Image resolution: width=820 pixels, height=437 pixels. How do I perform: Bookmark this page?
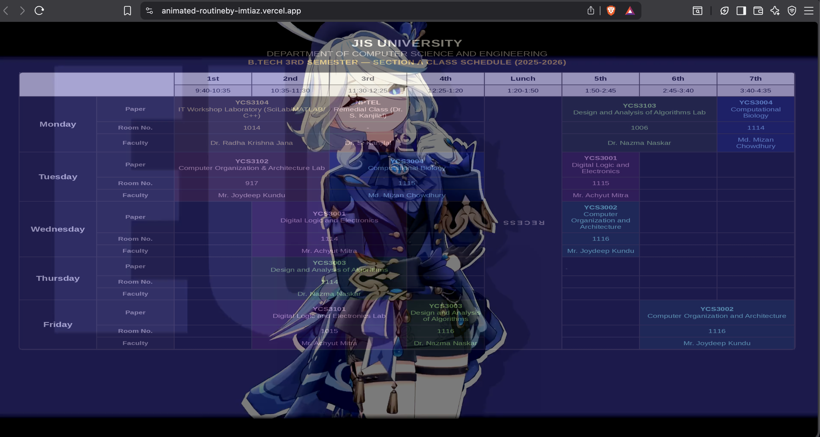[127, 10]
